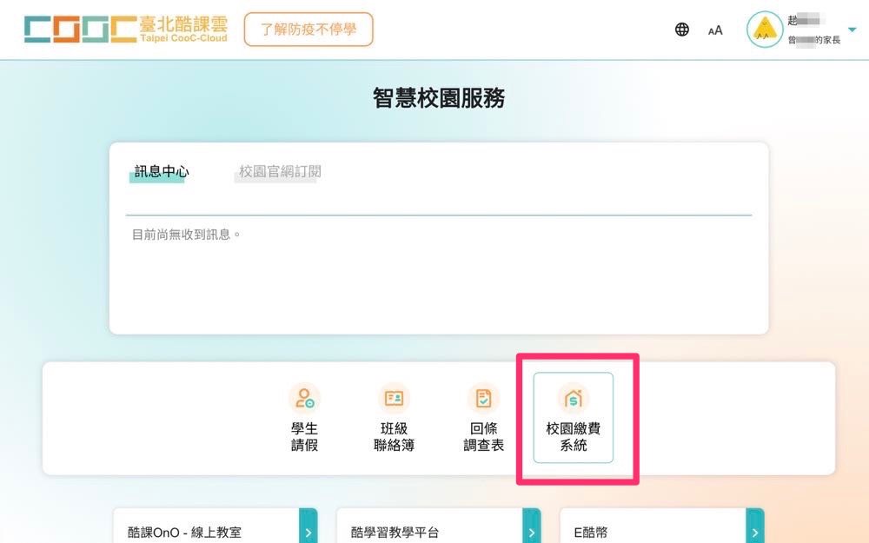
Task: Click the 目前尚無收到訊息 message text
Action: [186, 235]
